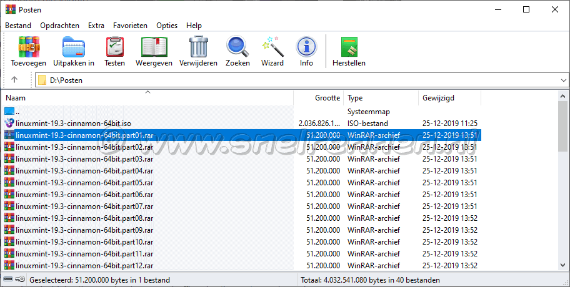Click the 2.036.826.1... size value

tap(319, 124)
